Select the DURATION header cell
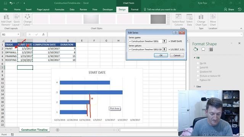The width and height of the screenshot is (244, 137). (x=68, y=45)
